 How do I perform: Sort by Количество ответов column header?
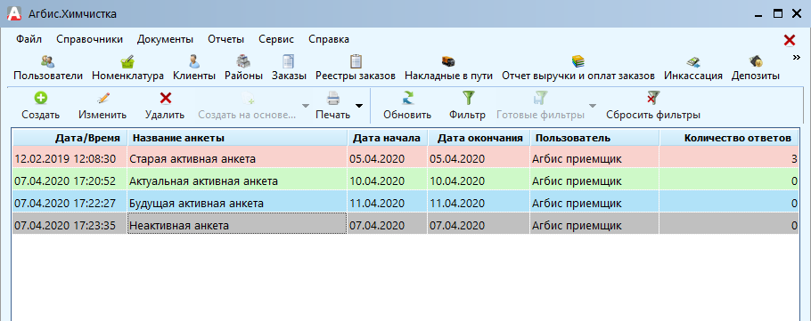point(729,138)
